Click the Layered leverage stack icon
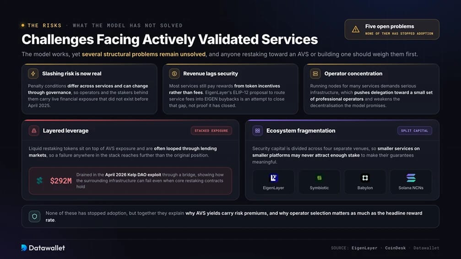The image size is (461, 259). (x=34, y=130)
